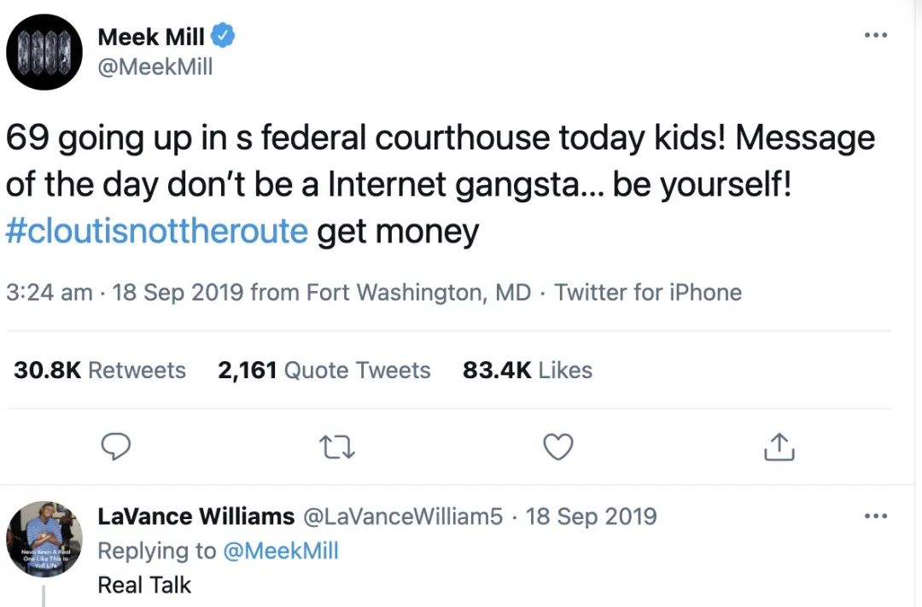The width and height of the screenshot is (922, 607).
Task: Open the 30.8K Retweets list
Action: [99, 370]
